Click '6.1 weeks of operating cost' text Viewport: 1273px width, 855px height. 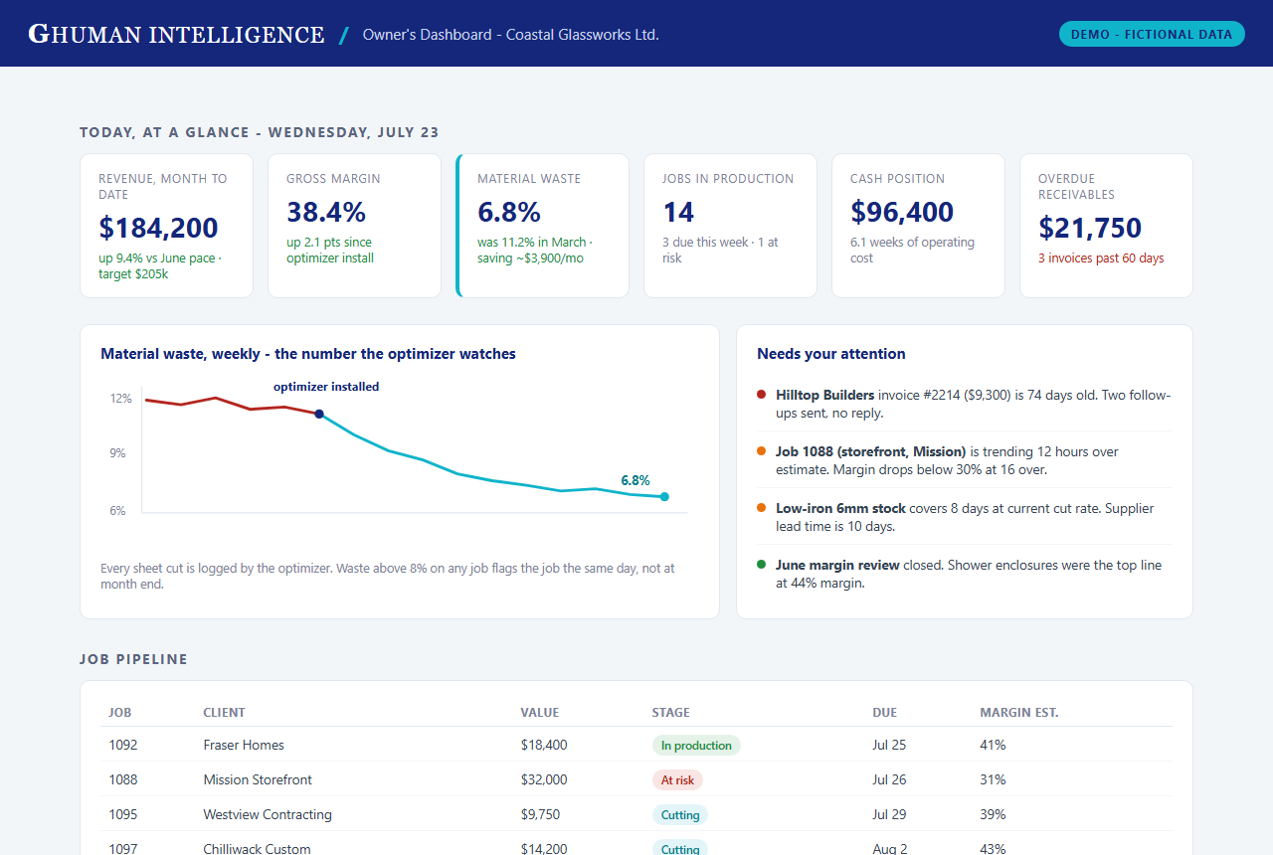912,251
